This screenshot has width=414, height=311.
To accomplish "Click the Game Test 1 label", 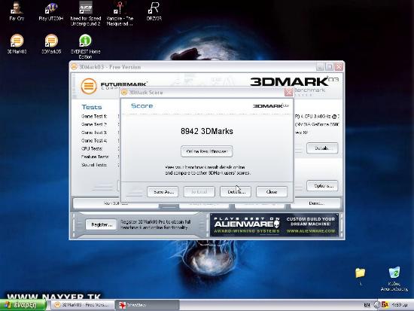I will tap(94, 116).
